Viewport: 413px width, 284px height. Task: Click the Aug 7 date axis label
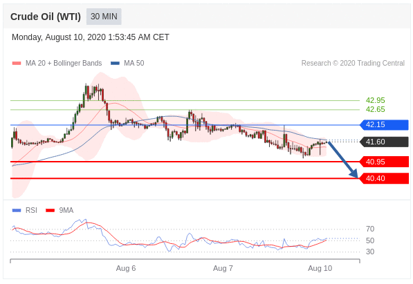223,268
